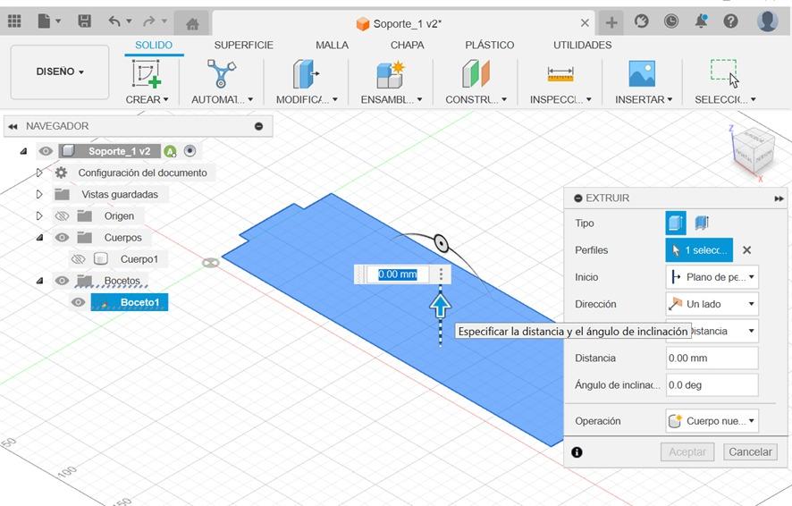Switch to the SUPERFICIE tab
Viewport: 792px width, 506px height.
243,45
